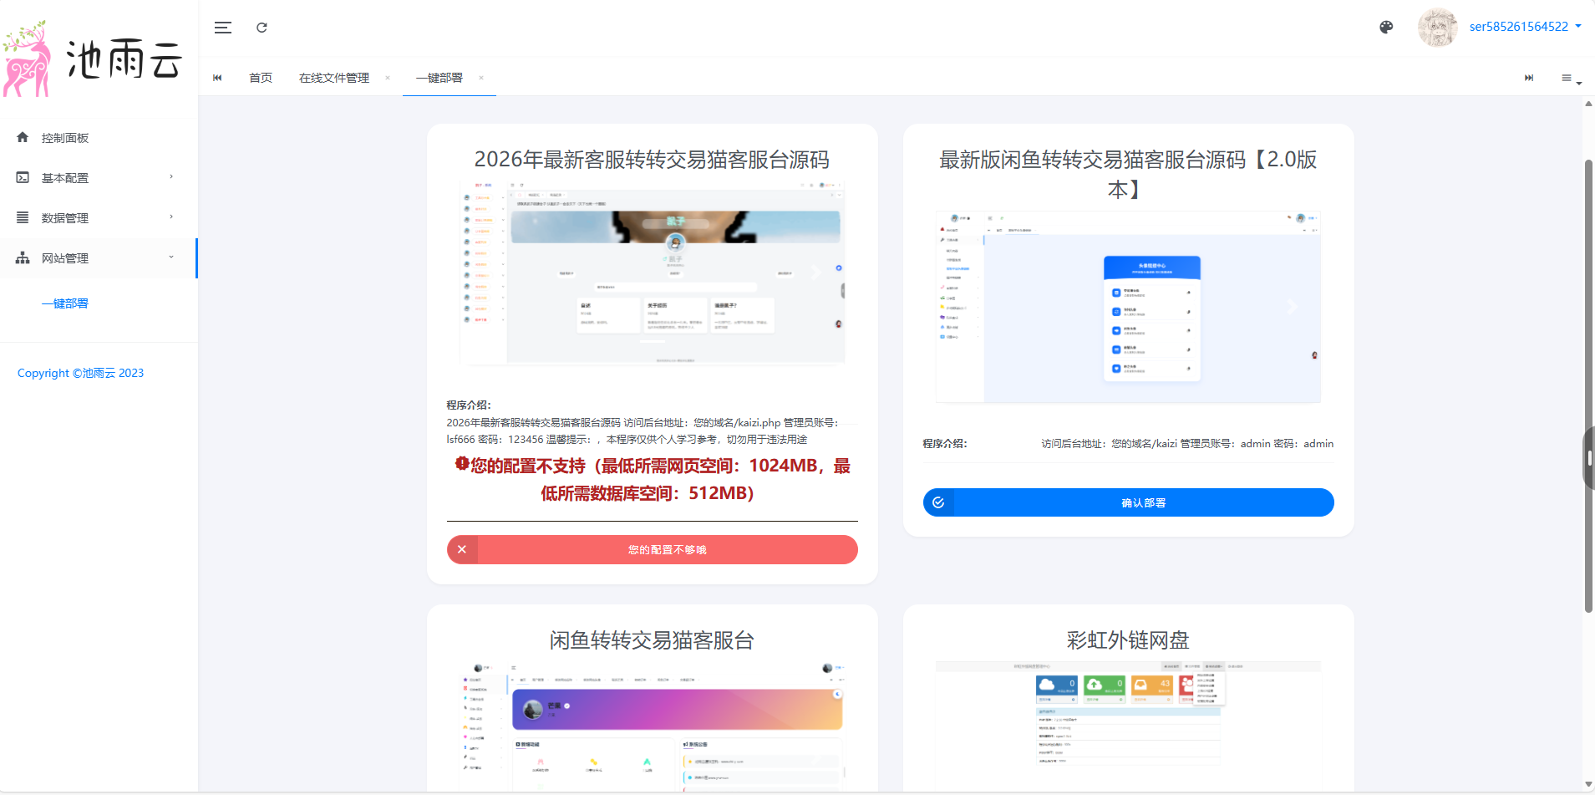Switch to the 首页 tab
Viewport: 1595px width, 795px height.
point(261,78)
